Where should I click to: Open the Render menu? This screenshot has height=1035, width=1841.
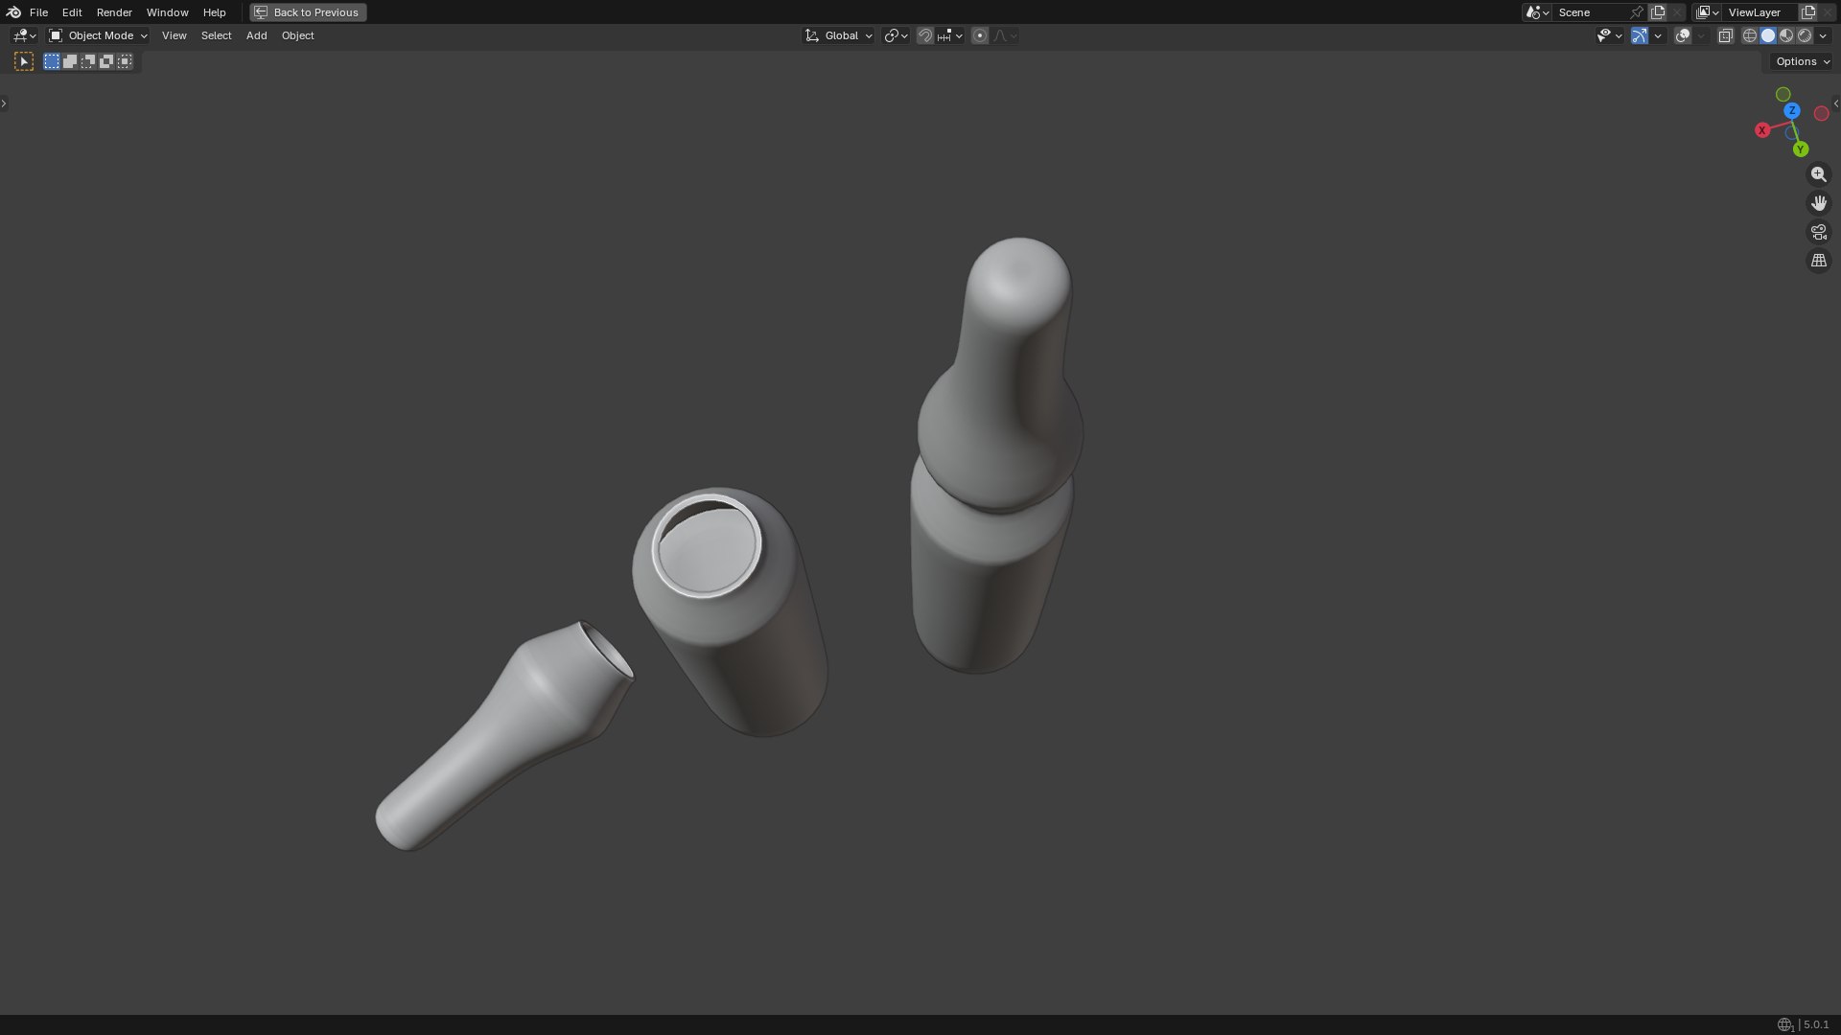coord(114,12)
